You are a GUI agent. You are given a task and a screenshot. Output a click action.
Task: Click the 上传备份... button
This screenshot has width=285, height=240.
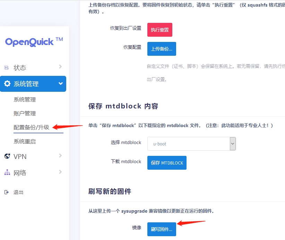point(162,49)
